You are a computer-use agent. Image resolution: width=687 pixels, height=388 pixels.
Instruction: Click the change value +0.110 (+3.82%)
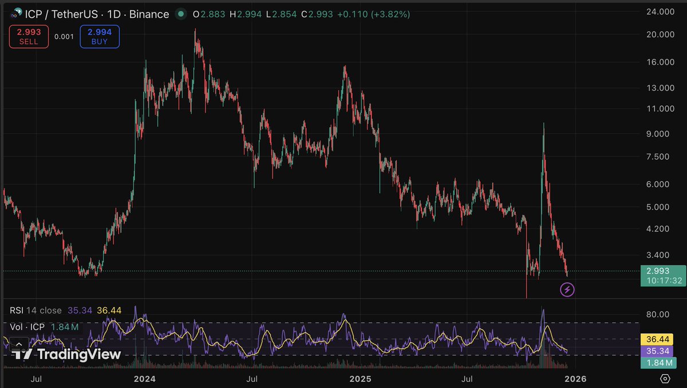(373, 14)
